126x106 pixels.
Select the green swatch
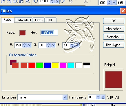(40, 65)
